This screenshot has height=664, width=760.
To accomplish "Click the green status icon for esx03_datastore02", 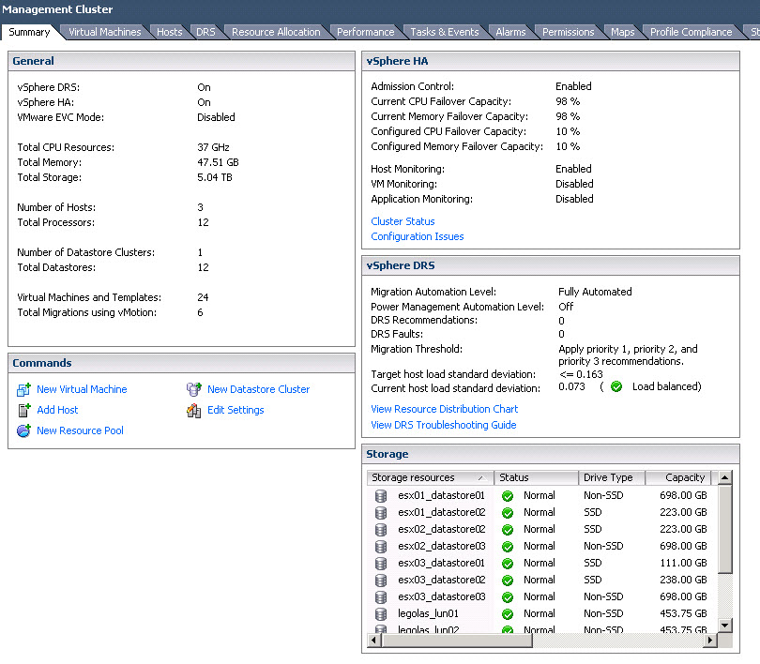I will [x=508, y=581].
